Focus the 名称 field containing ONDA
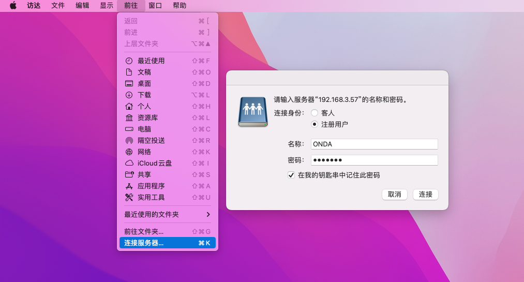The image size is (524, 282). 375,144
